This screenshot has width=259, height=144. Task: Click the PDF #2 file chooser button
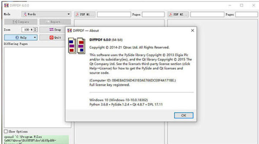pyautogui.click(x=178, y=14)
